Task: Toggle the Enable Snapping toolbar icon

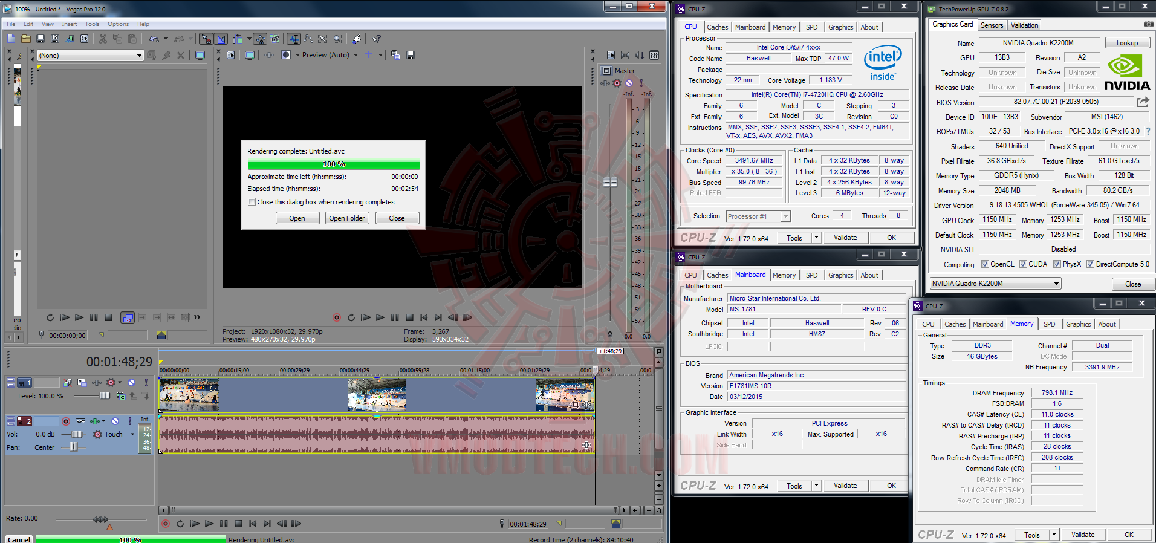Action: 206,39
